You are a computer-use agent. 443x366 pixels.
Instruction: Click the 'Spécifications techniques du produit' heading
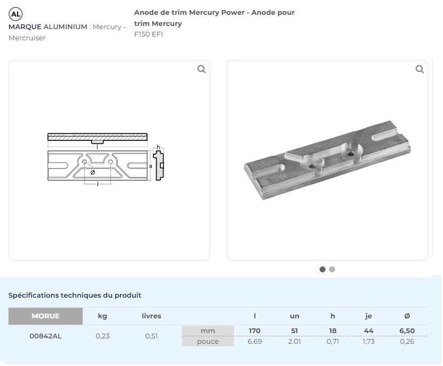pos(75,295)
